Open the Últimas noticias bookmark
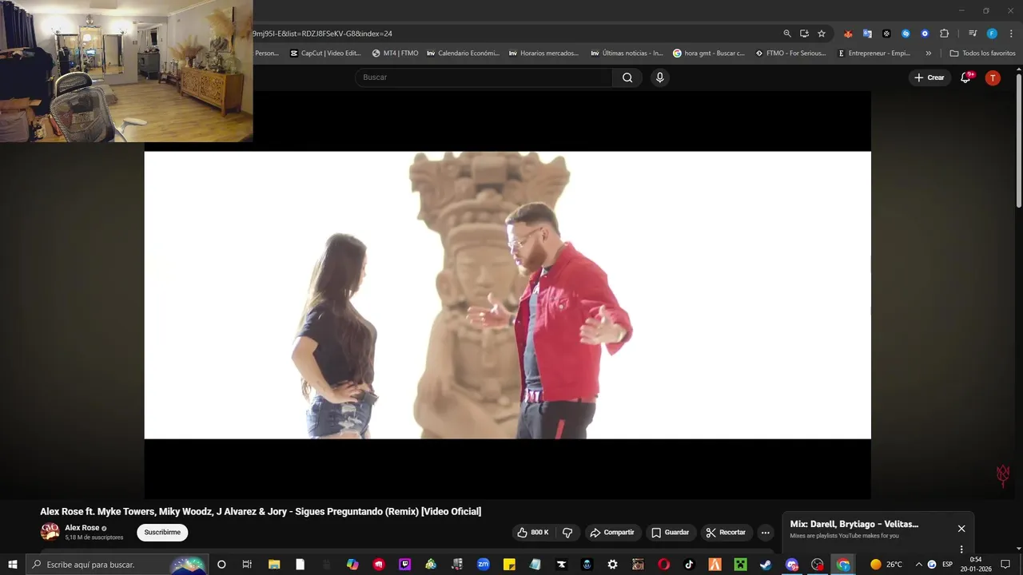This screenshot has width=1023, height=575. [x=627, y=54]
